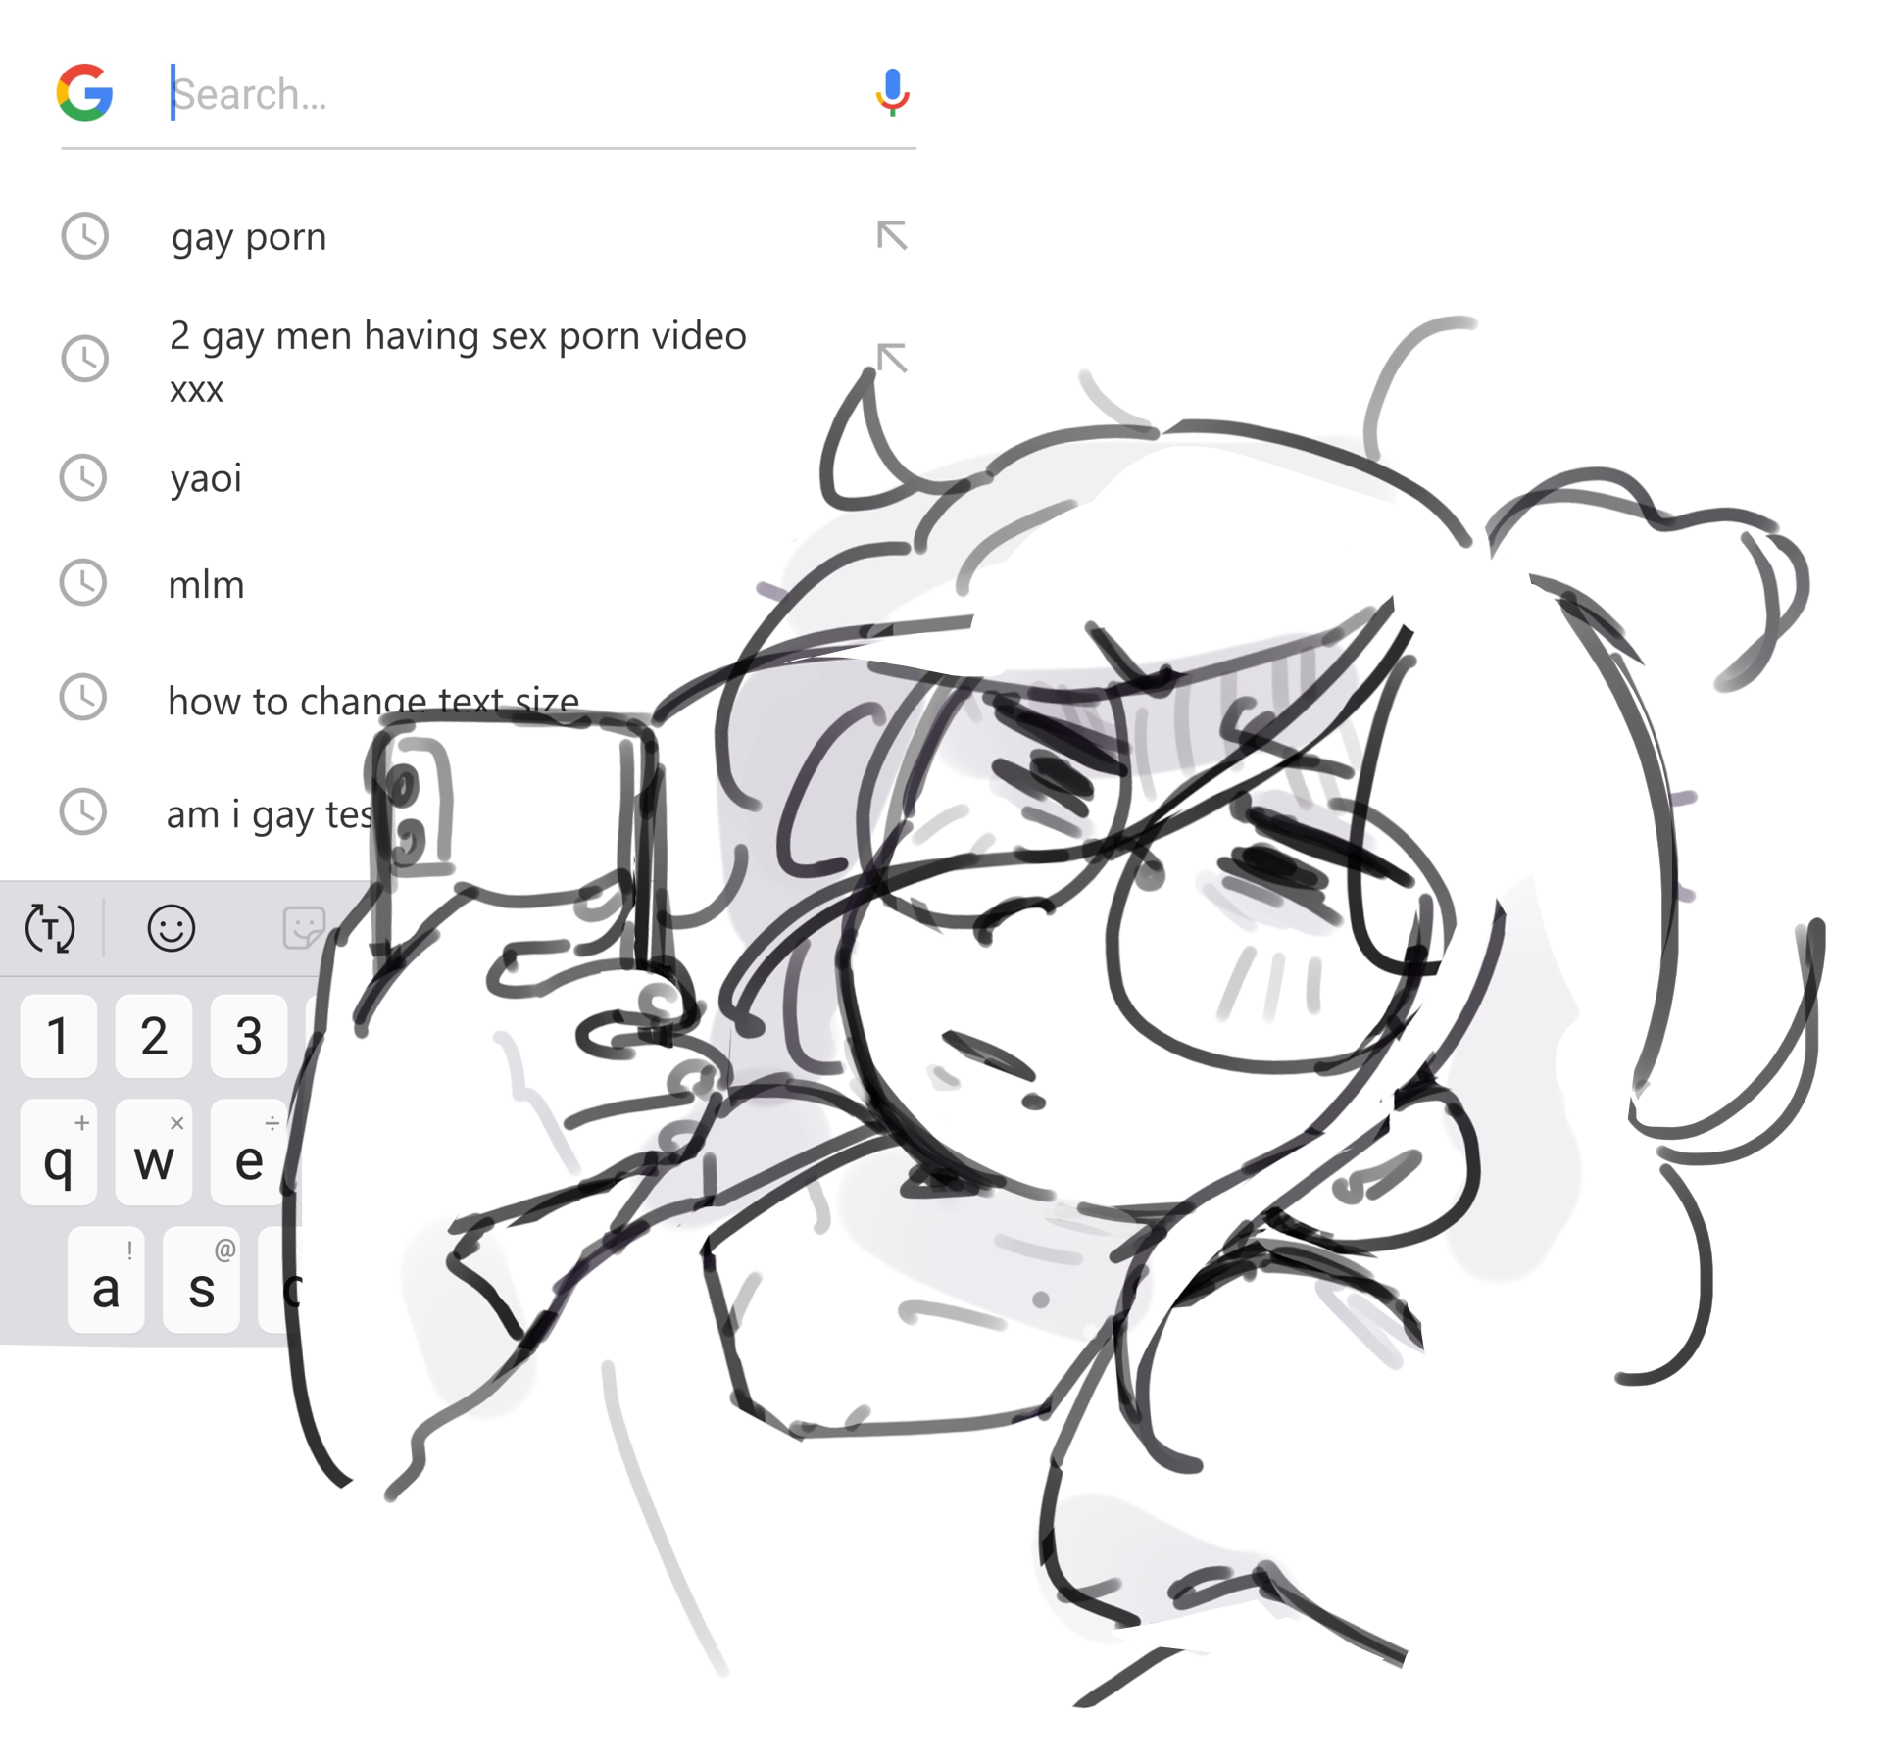The image size is (1879, 1764).
Task: Choose "how to change text size" suggestion
Action: 372,700
